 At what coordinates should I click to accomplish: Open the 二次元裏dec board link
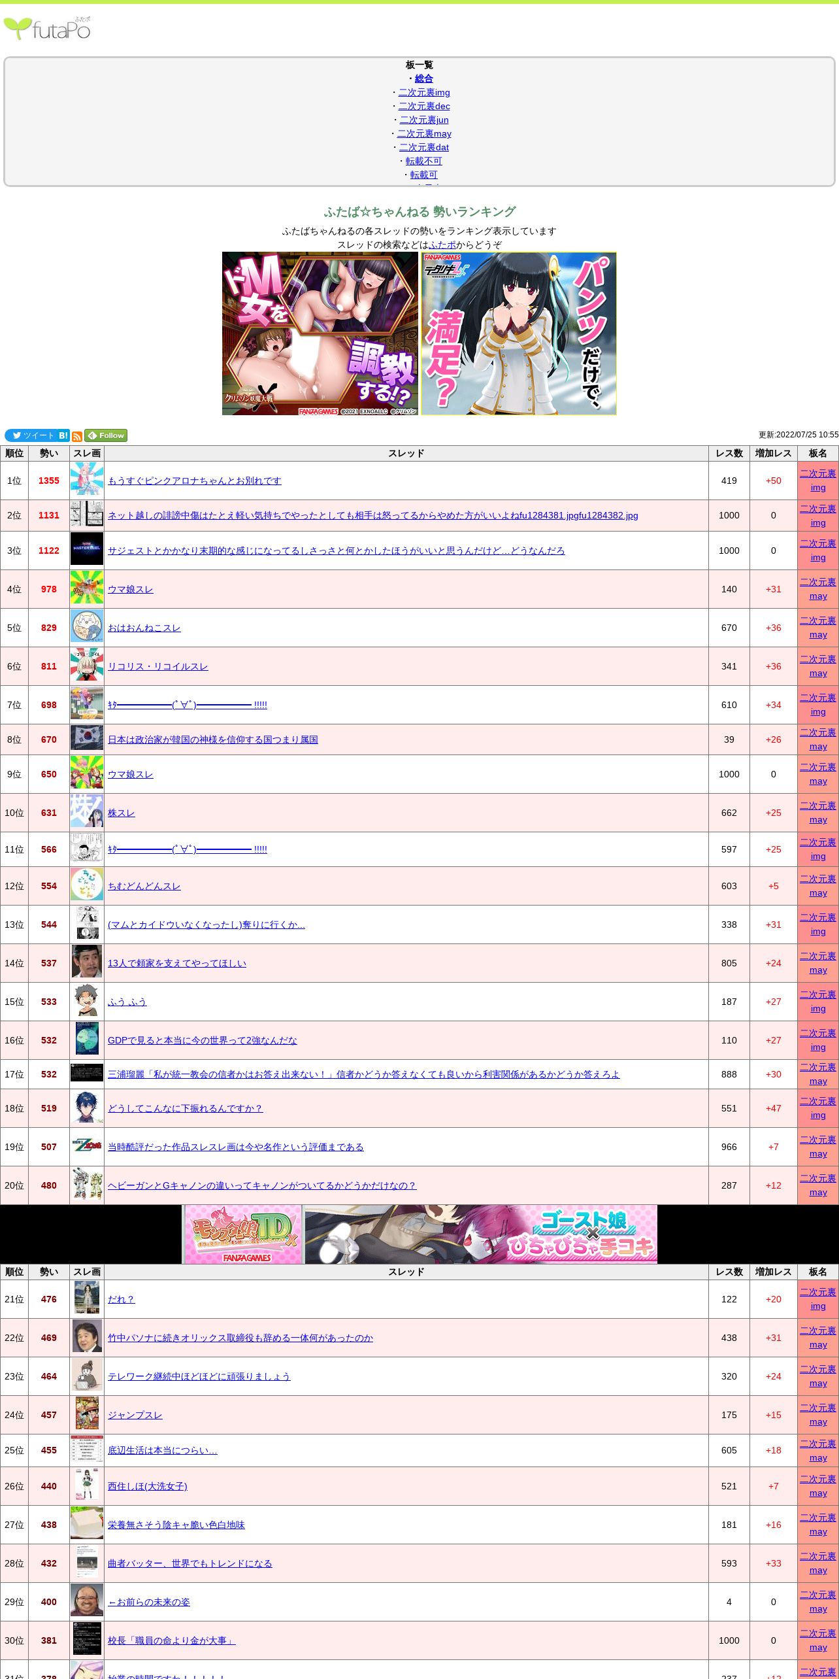click(x=424, y=106)
